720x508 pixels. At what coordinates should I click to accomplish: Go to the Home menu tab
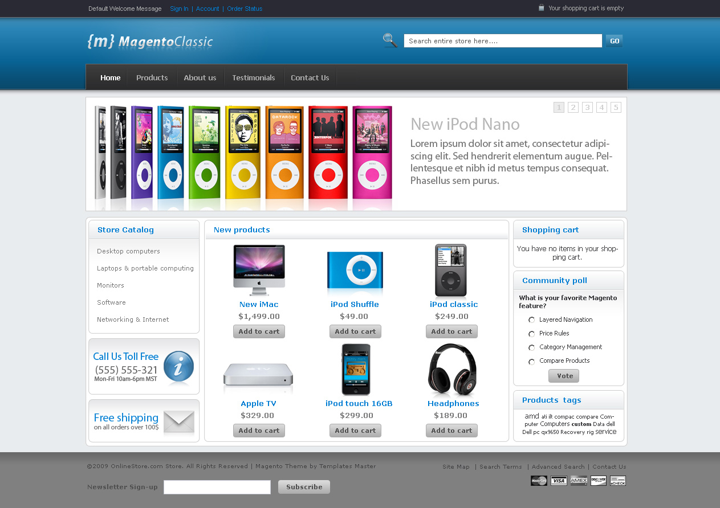pos(111,77)
